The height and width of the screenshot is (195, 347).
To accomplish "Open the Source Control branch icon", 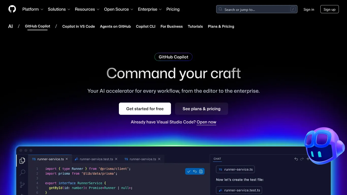I will [22, 185].
